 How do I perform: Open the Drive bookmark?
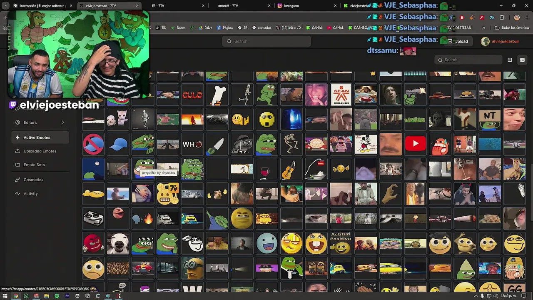click(x=205, y=28)
